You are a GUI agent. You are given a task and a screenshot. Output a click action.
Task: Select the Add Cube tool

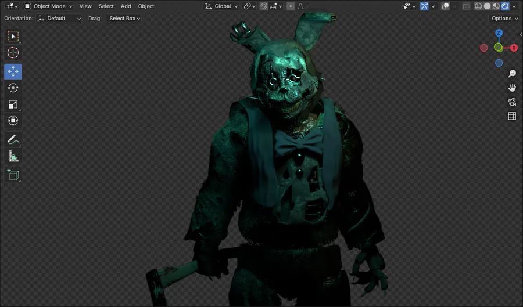pyautogui.click(x=13, y=175)
